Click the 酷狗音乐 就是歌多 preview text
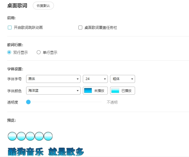The width and height of the screenshot is (189, 157). [x=46, y=152]
